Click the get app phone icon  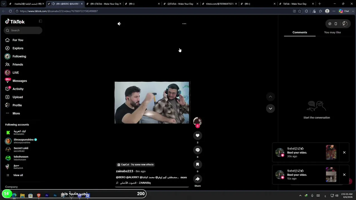336,24
